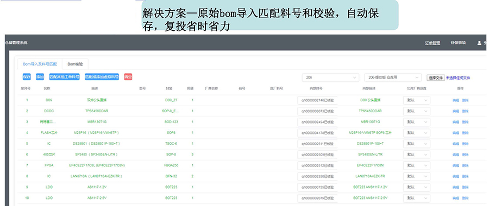
Task: Click the blue 保存 save button
Action: (x=27, y=77)
